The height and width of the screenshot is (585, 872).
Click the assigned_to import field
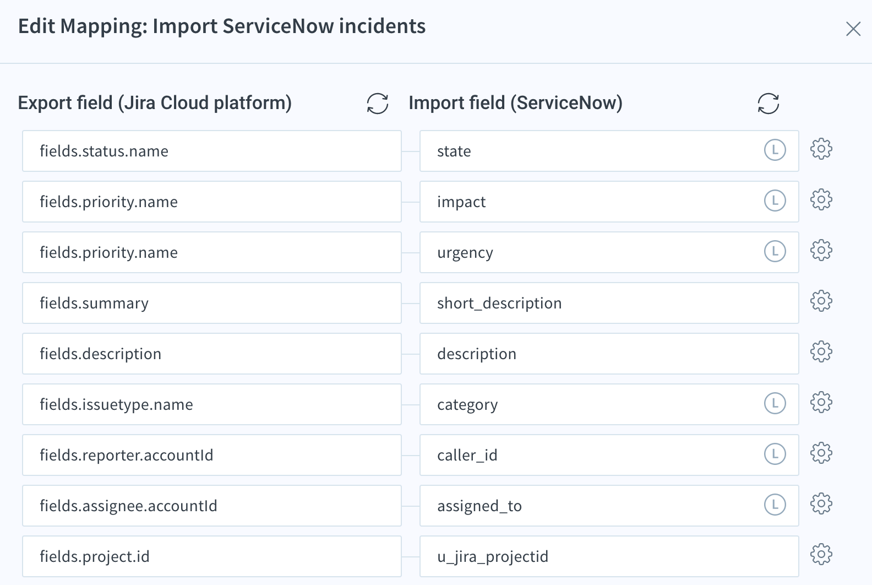coord(609,506)
